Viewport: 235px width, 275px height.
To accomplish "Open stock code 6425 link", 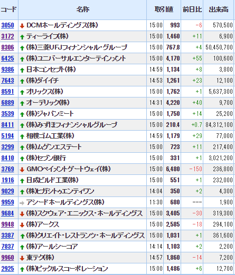I will 7,58.
